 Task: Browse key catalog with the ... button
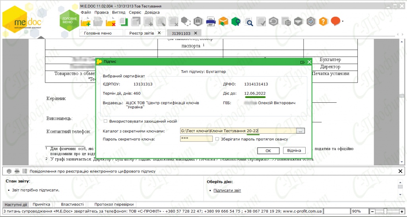pyautogui.click(x=300, y=131)
